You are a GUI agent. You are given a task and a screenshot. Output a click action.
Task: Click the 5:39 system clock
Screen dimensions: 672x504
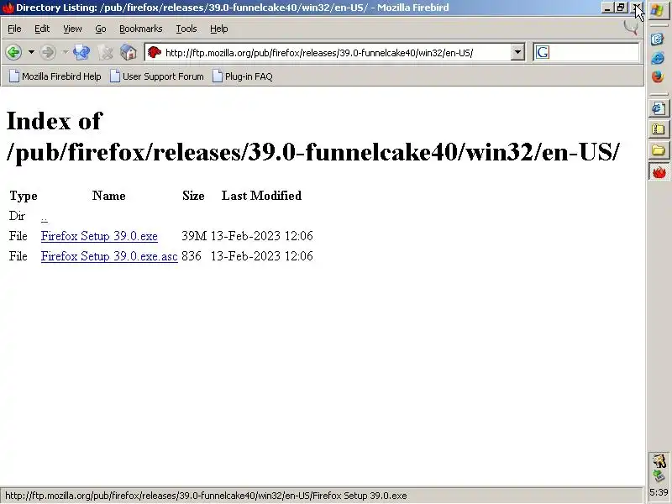(659, 492)
